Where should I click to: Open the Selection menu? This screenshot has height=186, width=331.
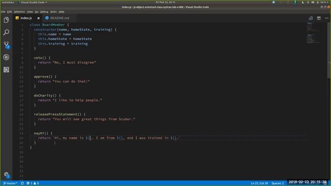(20, 12)
